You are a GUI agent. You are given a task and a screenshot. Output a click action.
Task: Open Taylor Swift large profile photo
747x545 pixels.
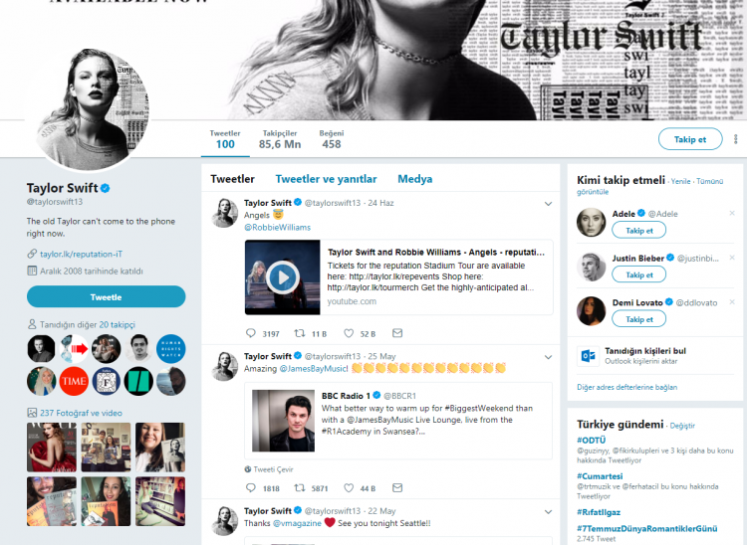[x=88, y=109]
